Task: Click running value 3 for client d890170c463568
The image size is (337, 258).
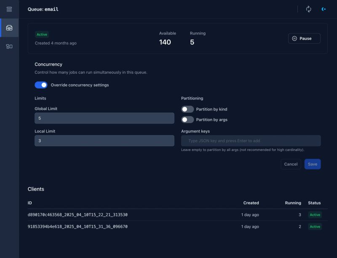Action: 300,215
